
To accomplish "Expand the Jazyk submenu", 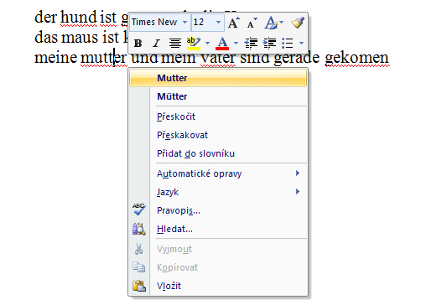I will [218, 192].
